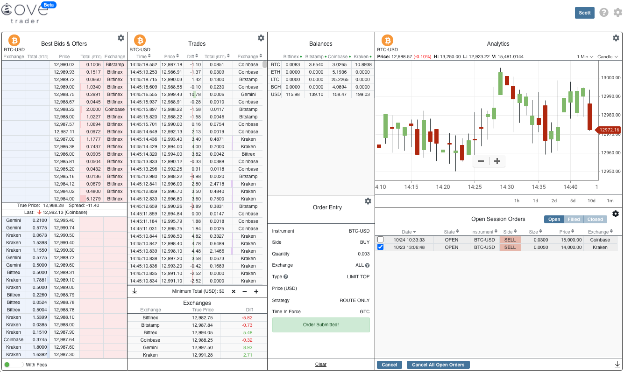The image size is (624, 372).
Task: Open the 1 Min interval dropdown
Action: [x=585, y=56]
